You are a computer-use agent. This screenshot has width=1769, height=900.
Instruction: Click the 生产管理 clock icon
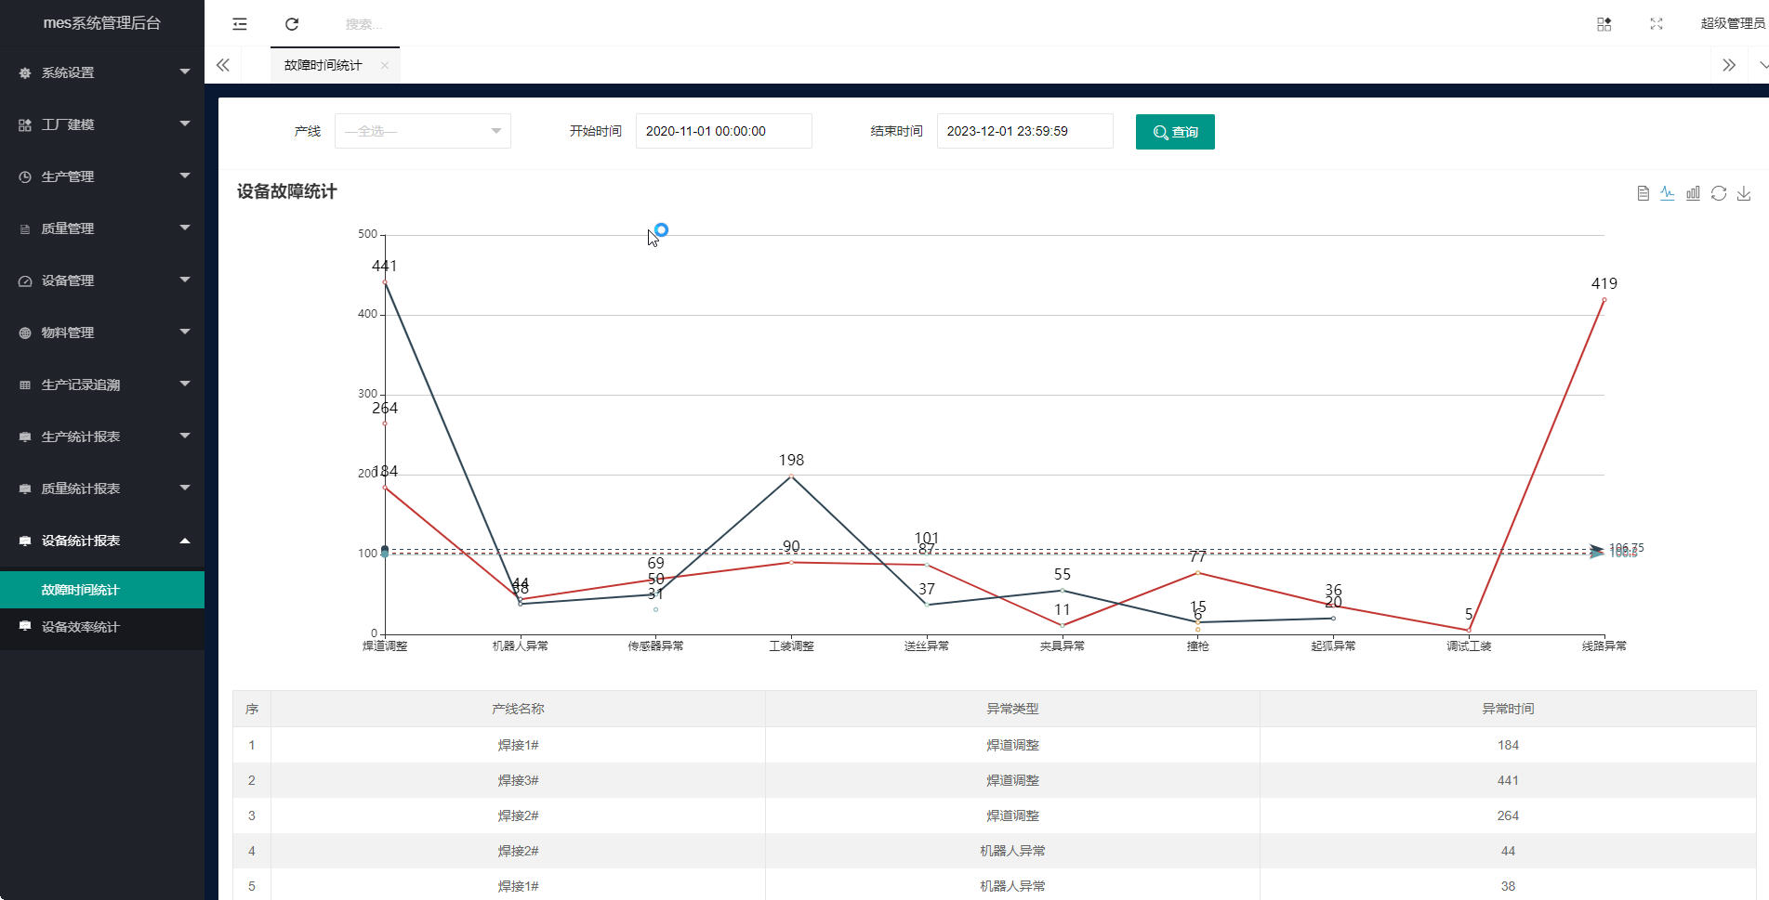point(25,176)
